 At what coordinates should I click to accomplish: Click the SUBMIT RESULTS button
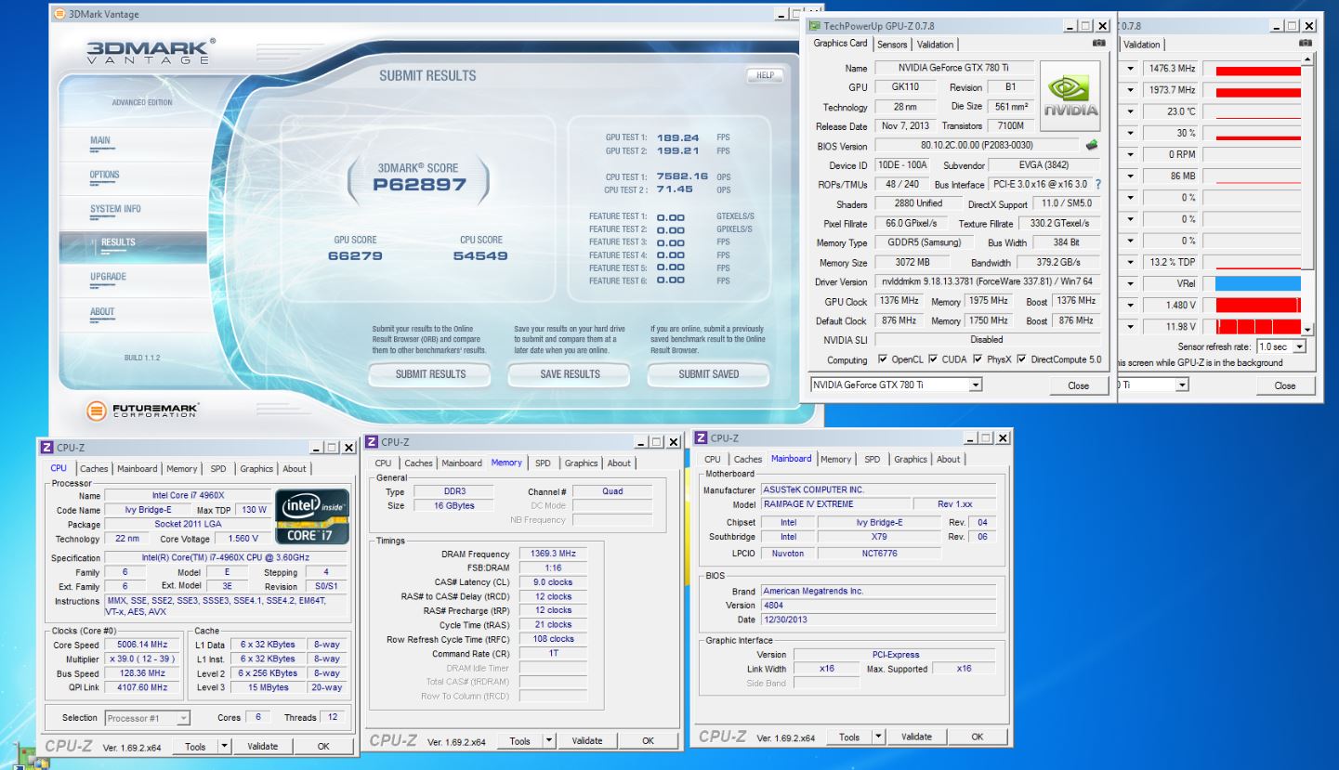pyautogui.click(x=431, y=374)
